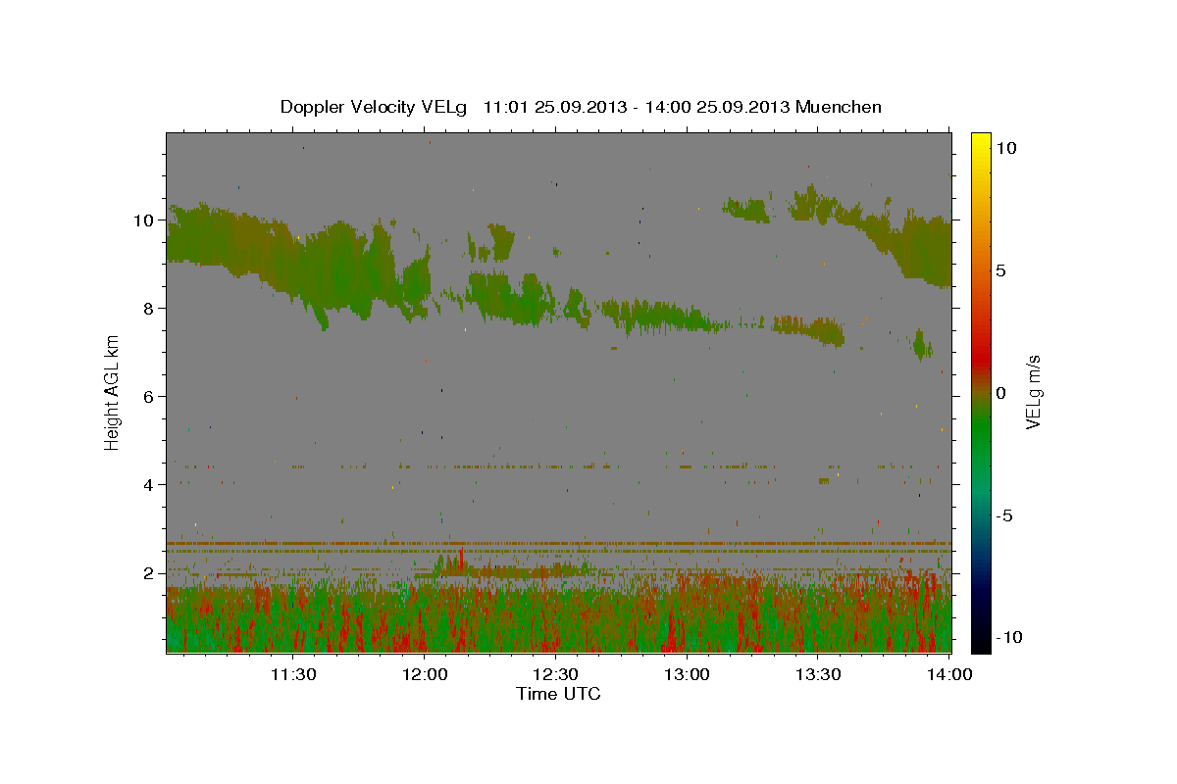Click the black bottom of the velocity colorbar
This screenshot has width=1177, height=784.
click(980, 643)
